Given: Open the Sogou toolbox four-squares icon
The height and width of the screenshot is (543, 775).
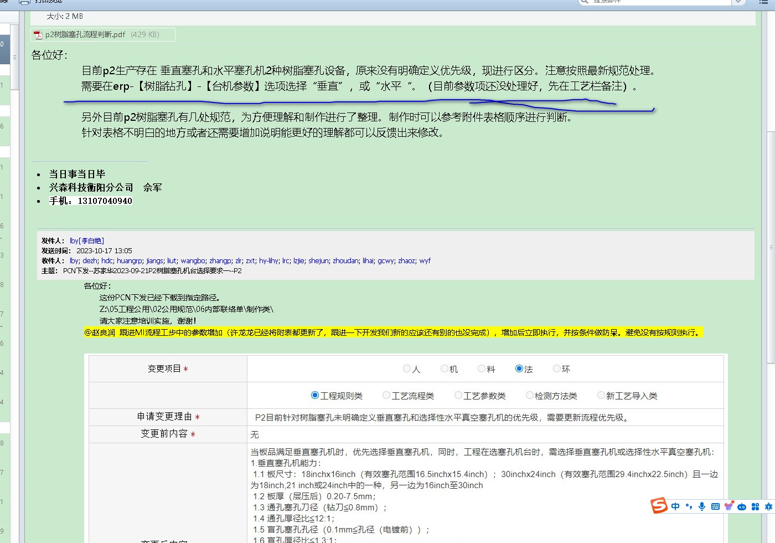Looking at the screenshot, I should (x=755, y=506).
